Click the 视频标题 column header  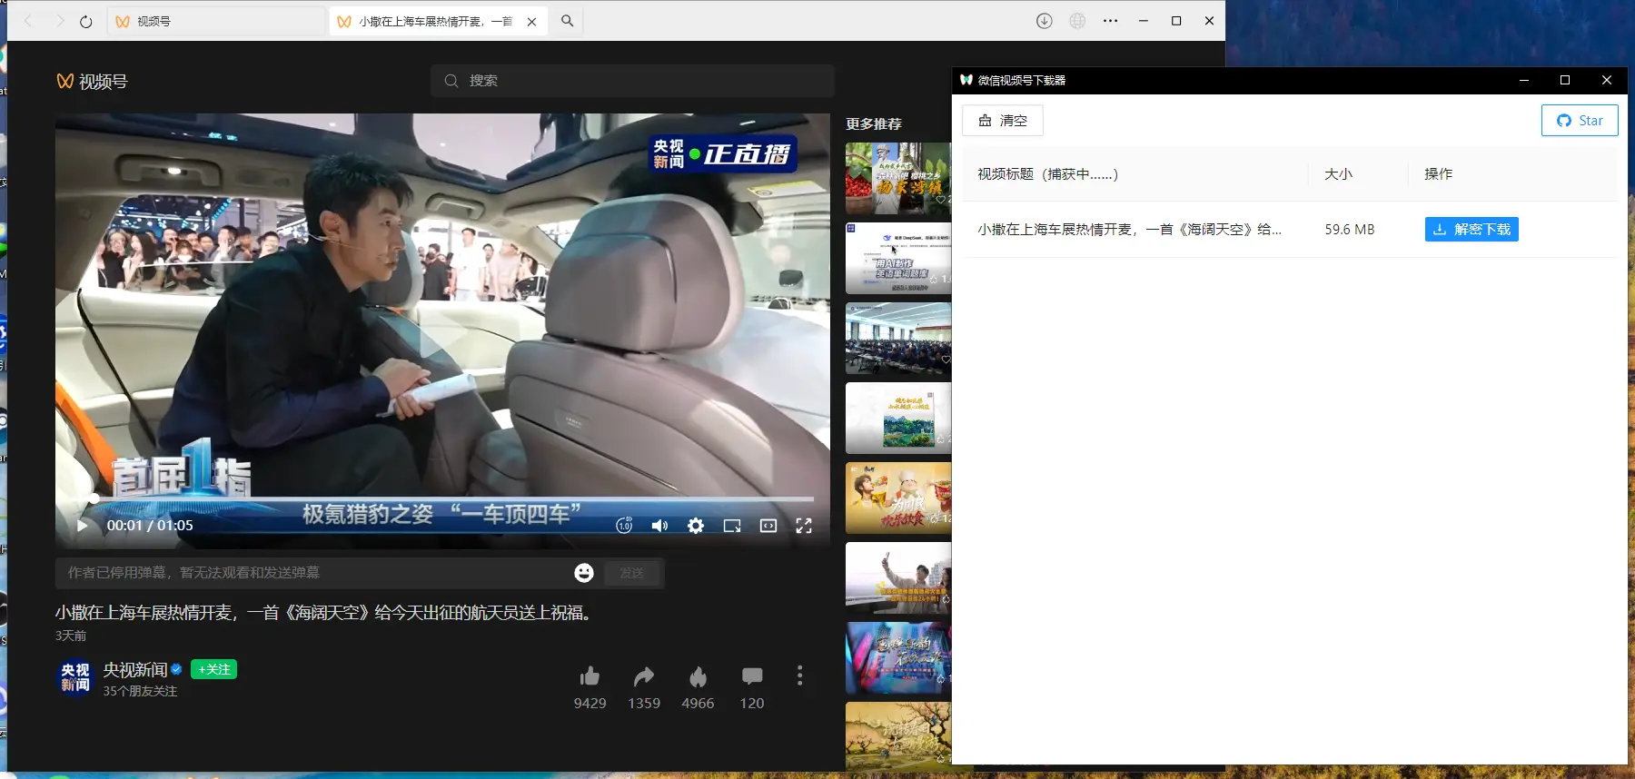coord(1047,173)
